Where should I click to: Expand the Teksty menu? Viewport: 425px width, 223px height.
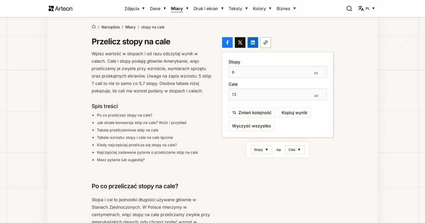(x=238, y=8)
